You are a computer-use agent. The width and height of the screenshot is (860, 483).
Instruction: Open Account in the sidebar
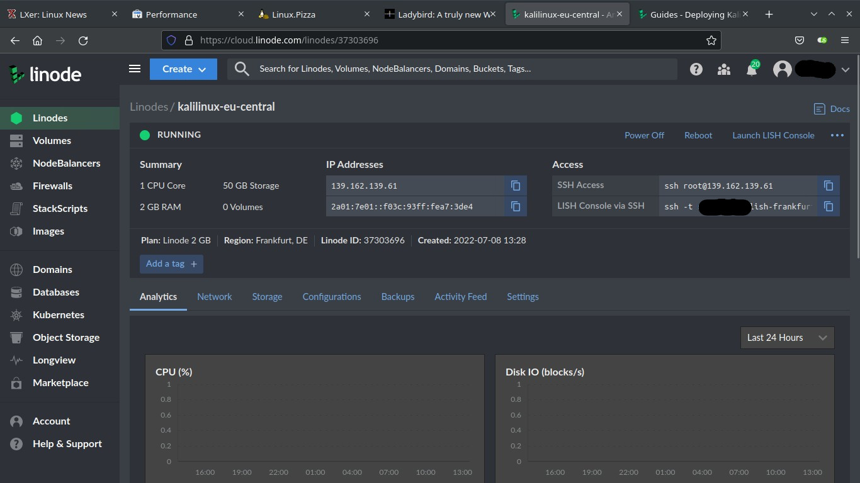60,421
